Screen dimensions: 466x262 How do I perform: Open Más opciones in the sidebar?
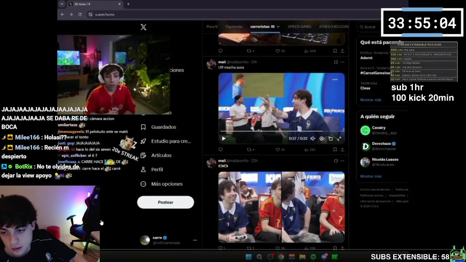click(162, 184)
